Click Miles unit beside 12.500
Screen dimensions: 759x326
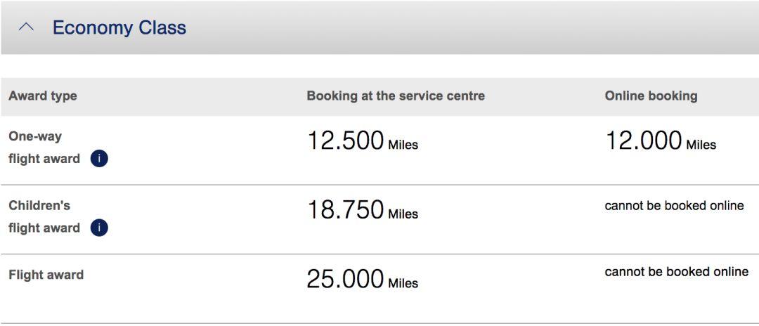(403, 145)
